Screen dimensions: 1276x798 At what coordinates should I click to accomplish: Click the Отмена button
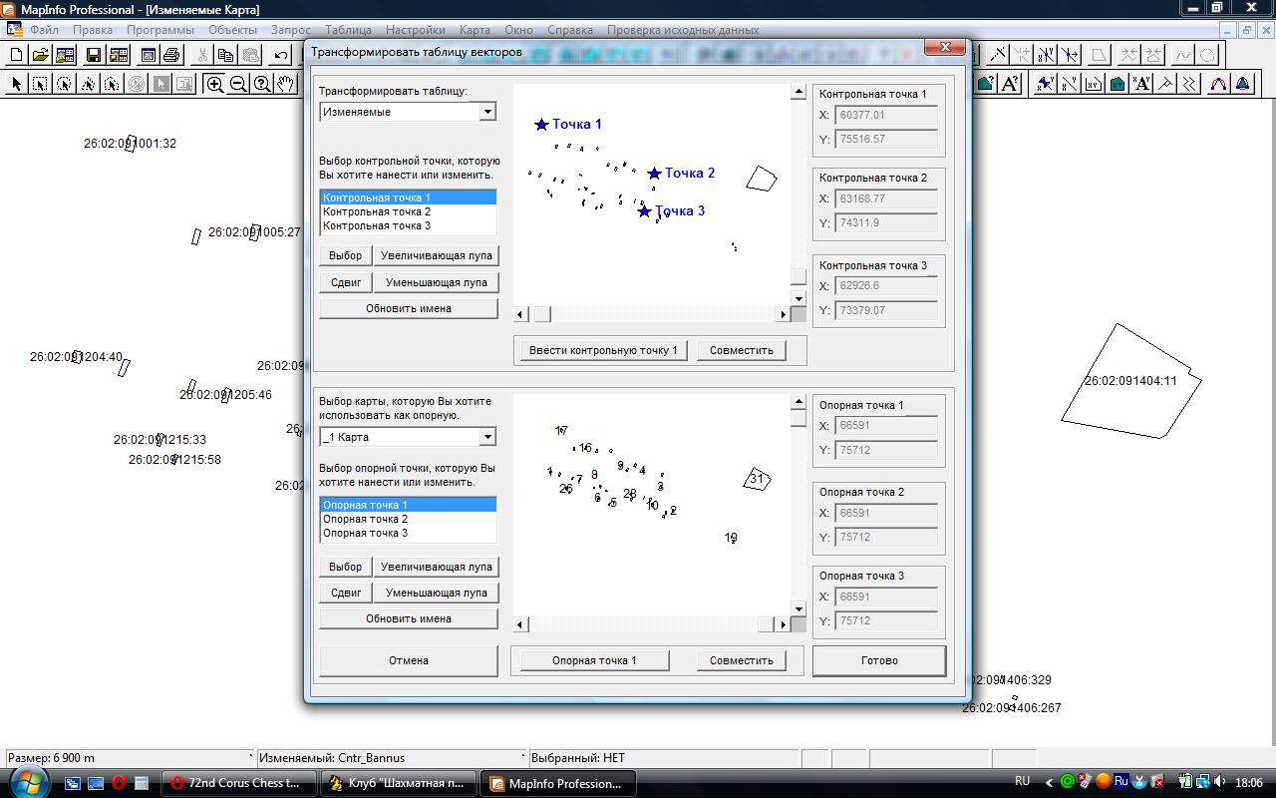[409, 660]
